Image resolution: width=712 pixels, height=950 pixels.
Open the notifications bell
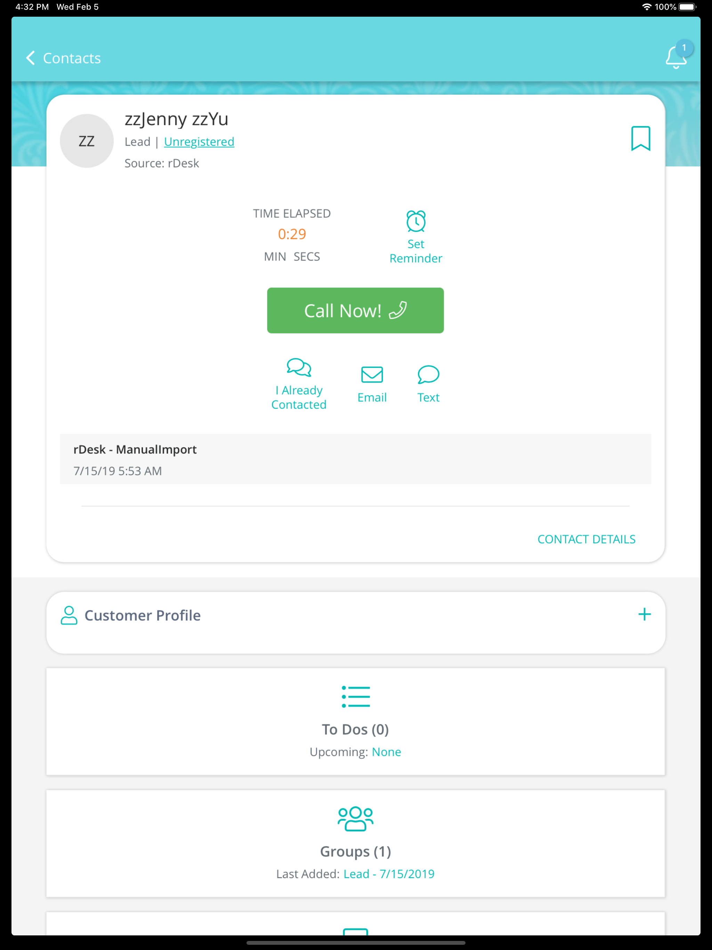pyautogui.click(x=676, y=56)
